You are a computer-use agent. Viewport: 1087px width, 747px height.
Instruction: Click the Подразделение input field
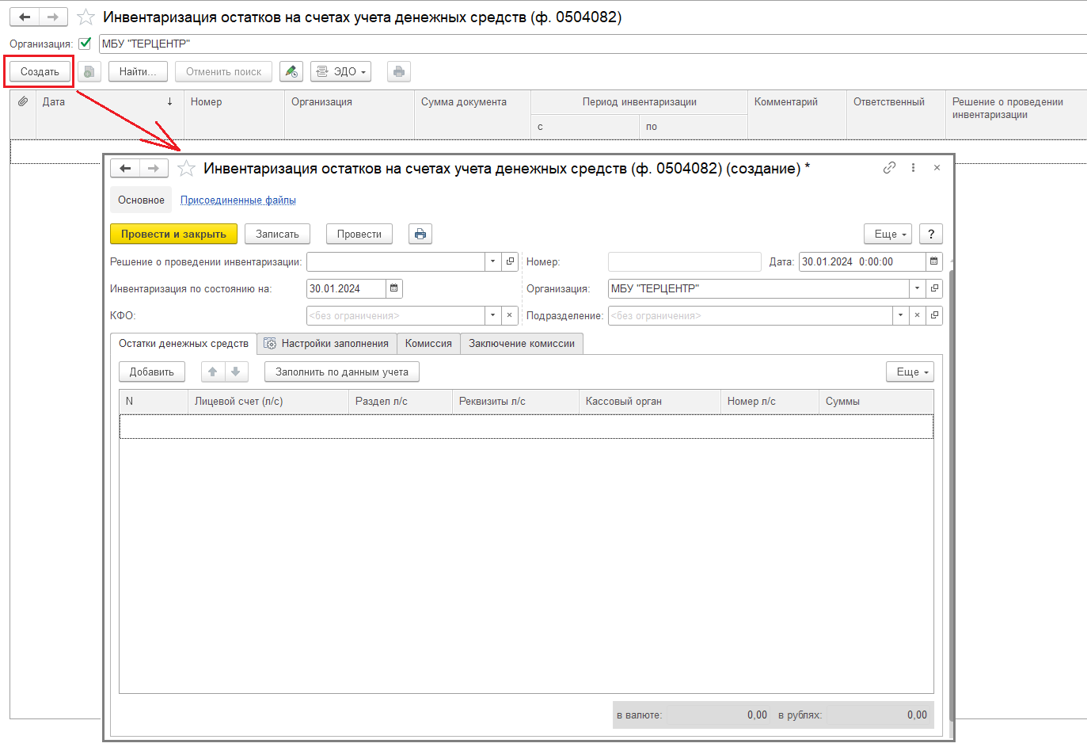coord(750,315)
